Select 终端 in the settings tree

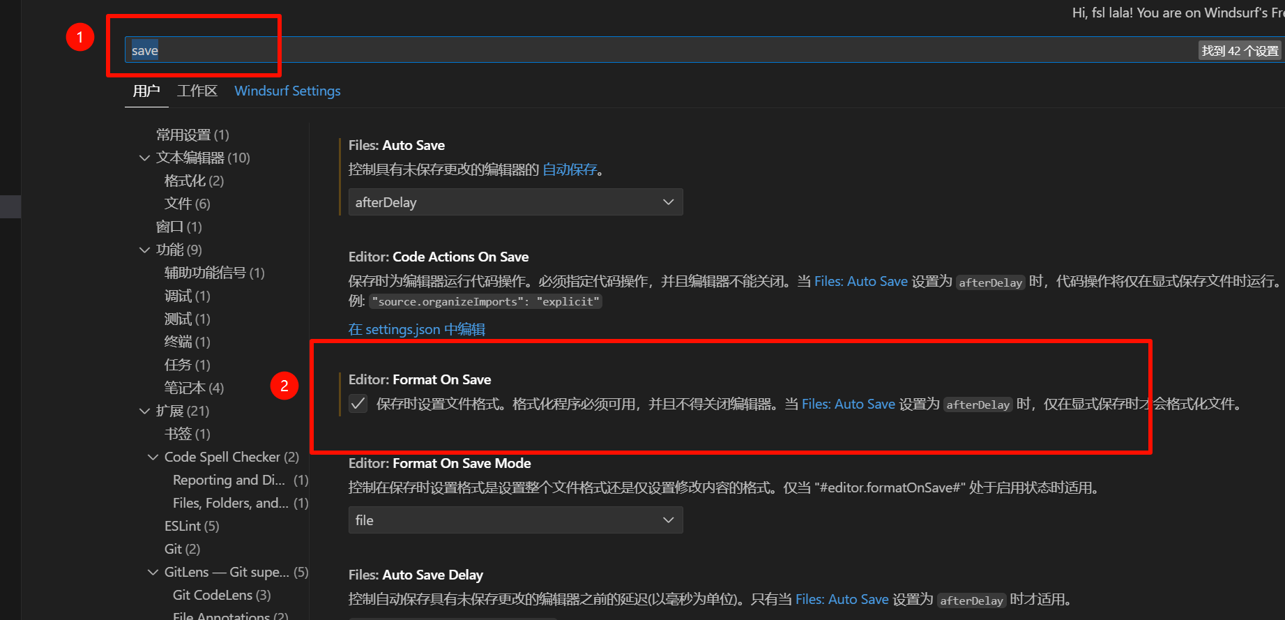point(186,342)
